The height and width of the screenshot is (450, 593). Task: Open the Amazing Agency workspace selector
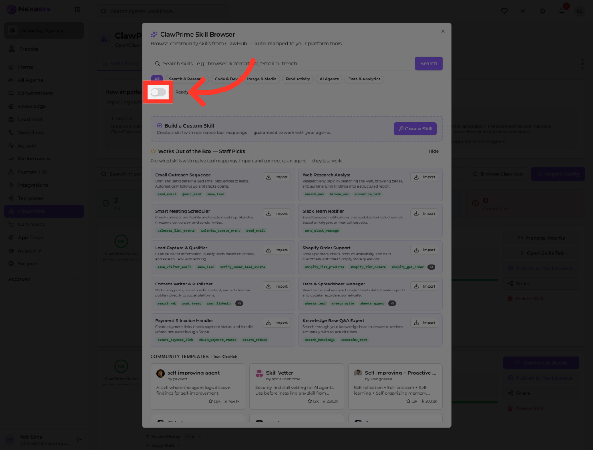tap(44, 30)
